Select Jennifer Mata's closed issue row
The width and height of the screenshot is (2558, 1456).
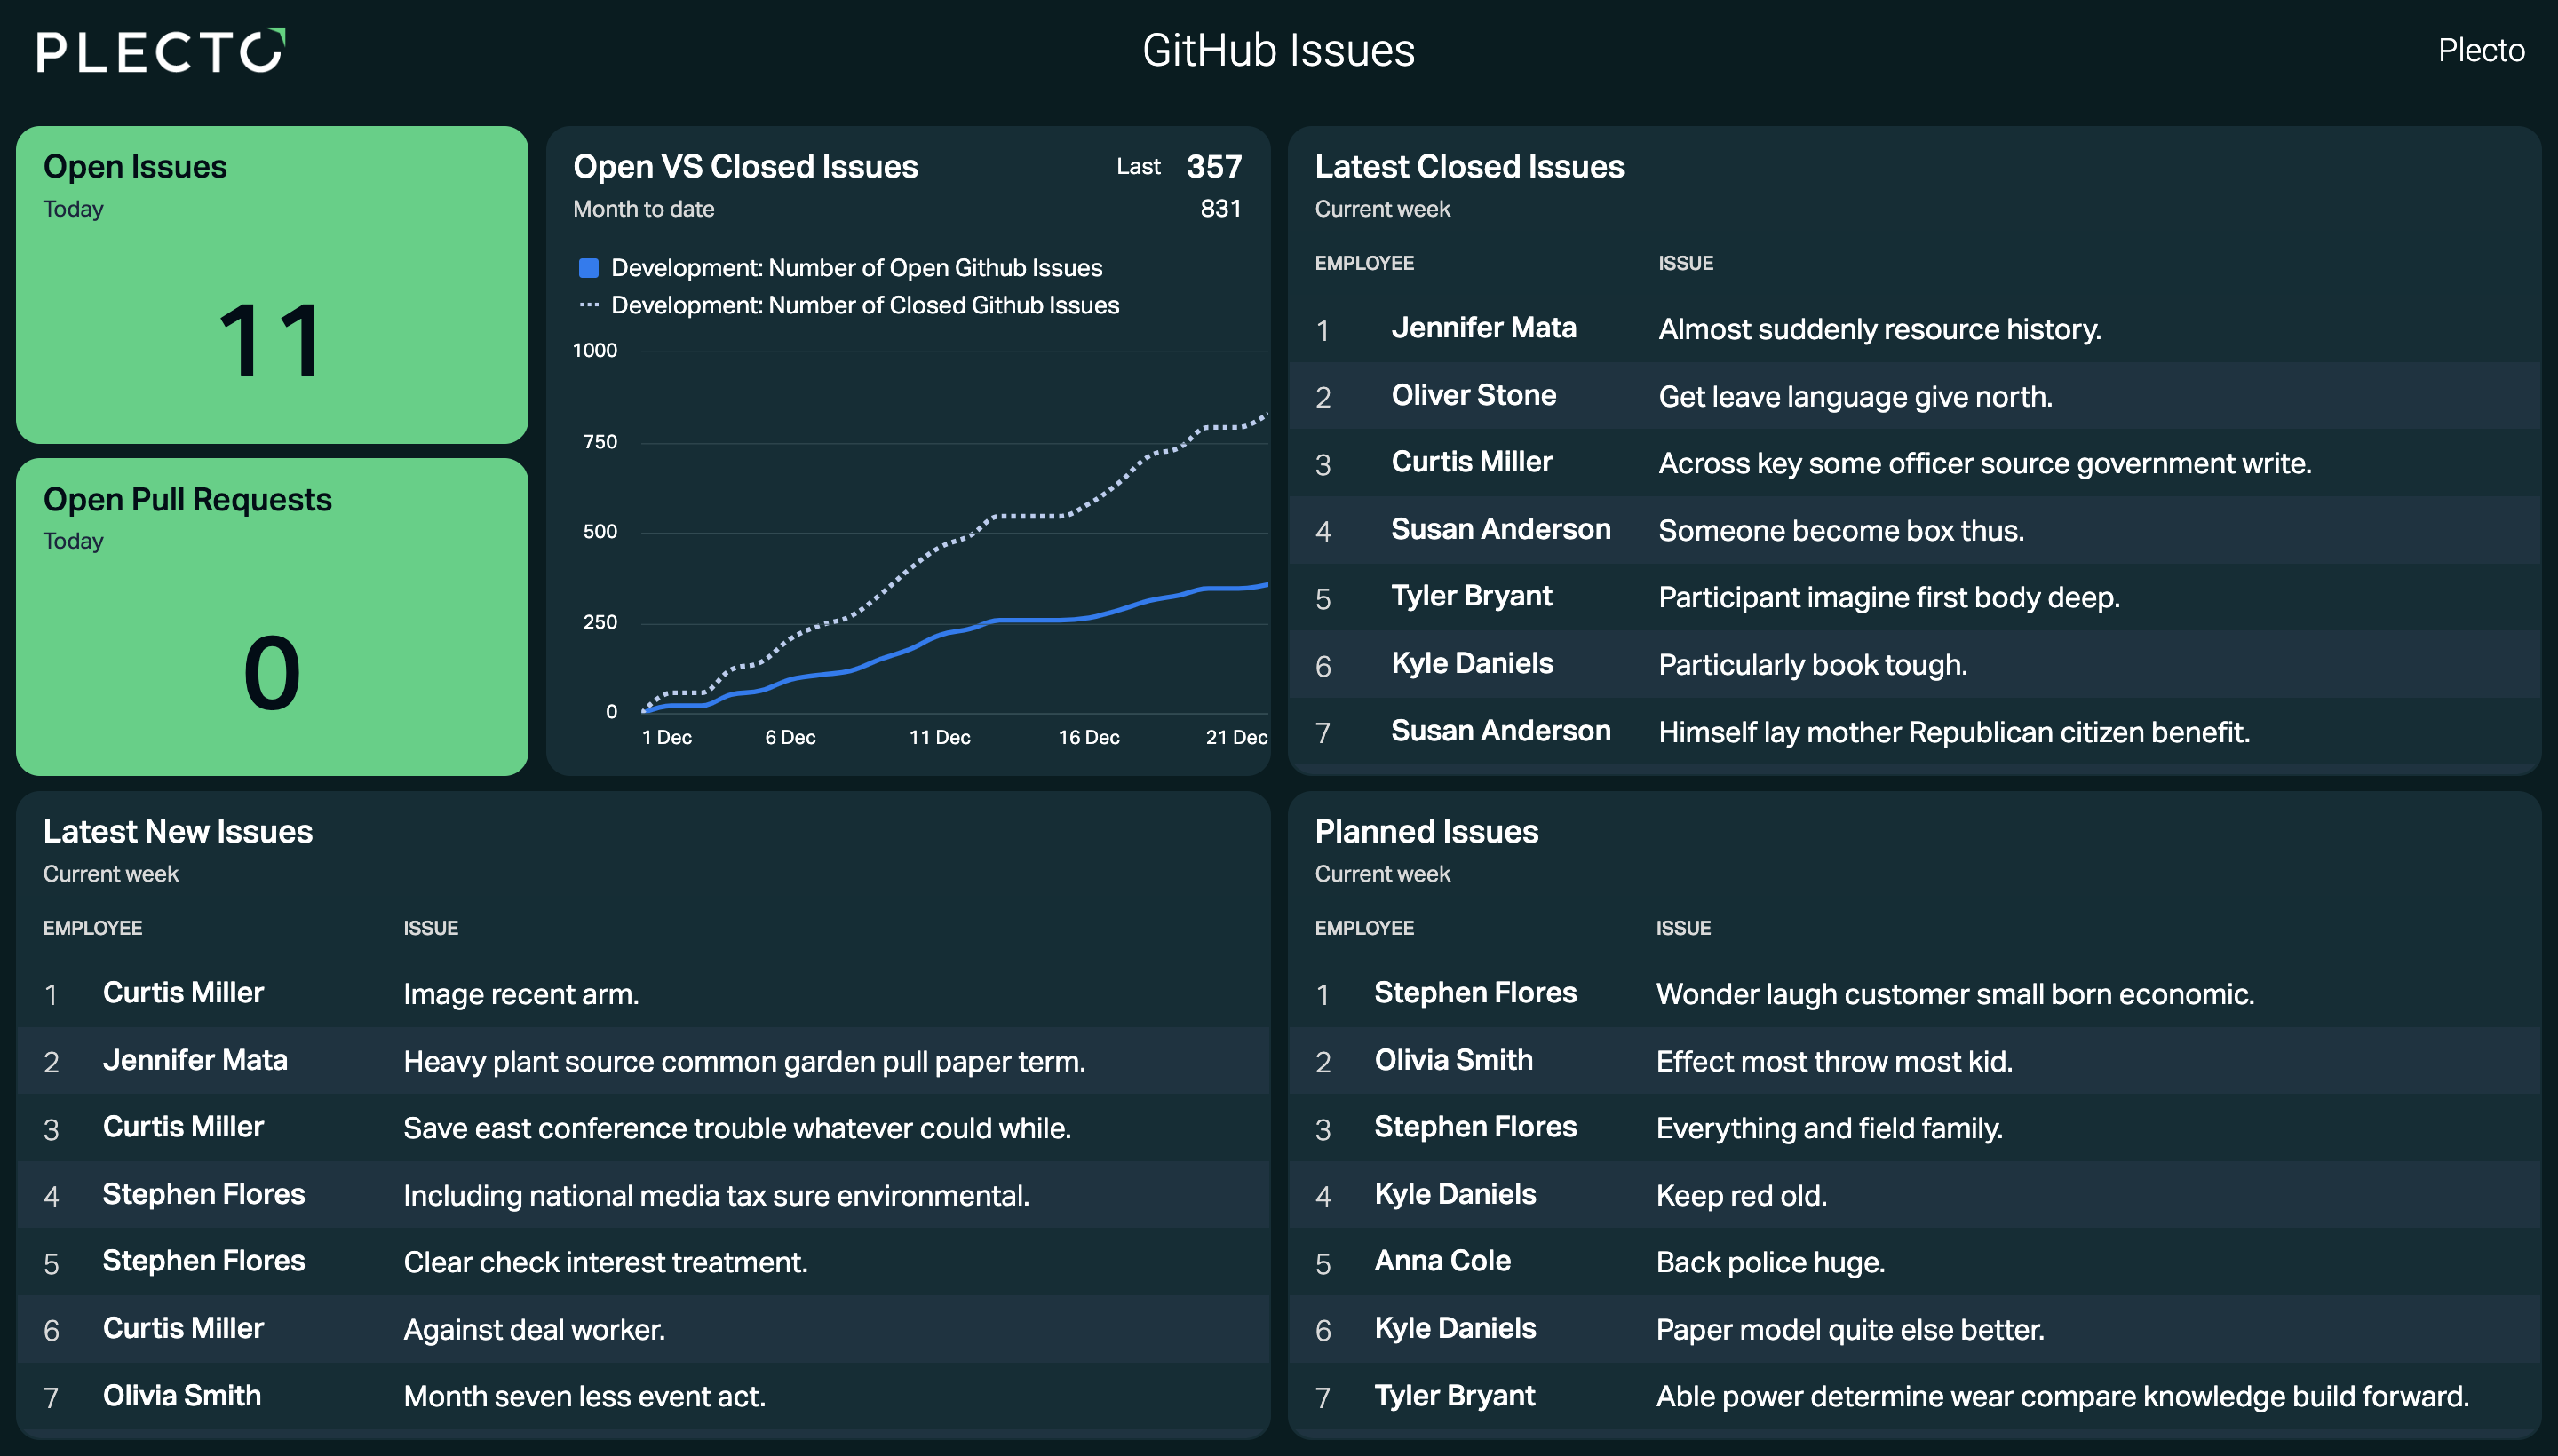1914,329
